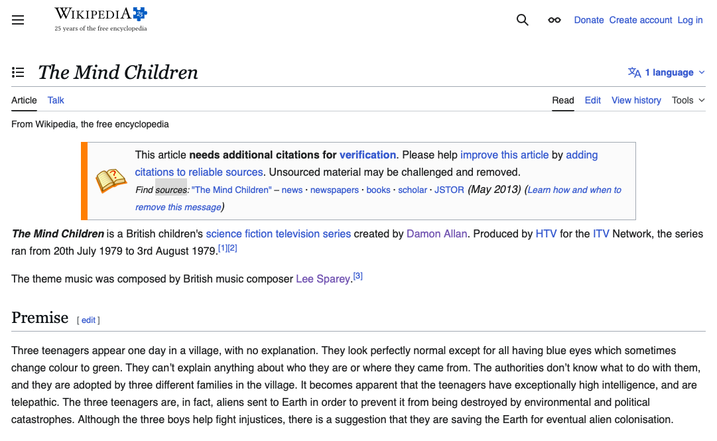Click the newspapers source link
The width and height of the screenshot is (717, 441).
tap(334, 190)
